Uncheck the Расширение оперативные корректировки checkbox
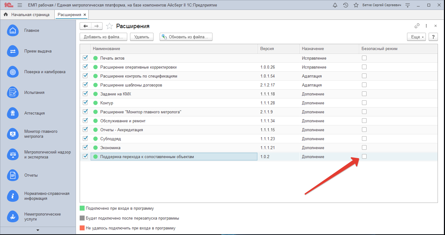The width and height of the screenshot is (445, 235). pos(85,67)
